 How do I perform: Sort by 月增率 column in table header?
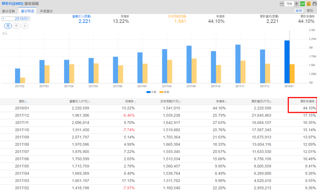pyautogui.click(x=130, y=101)
